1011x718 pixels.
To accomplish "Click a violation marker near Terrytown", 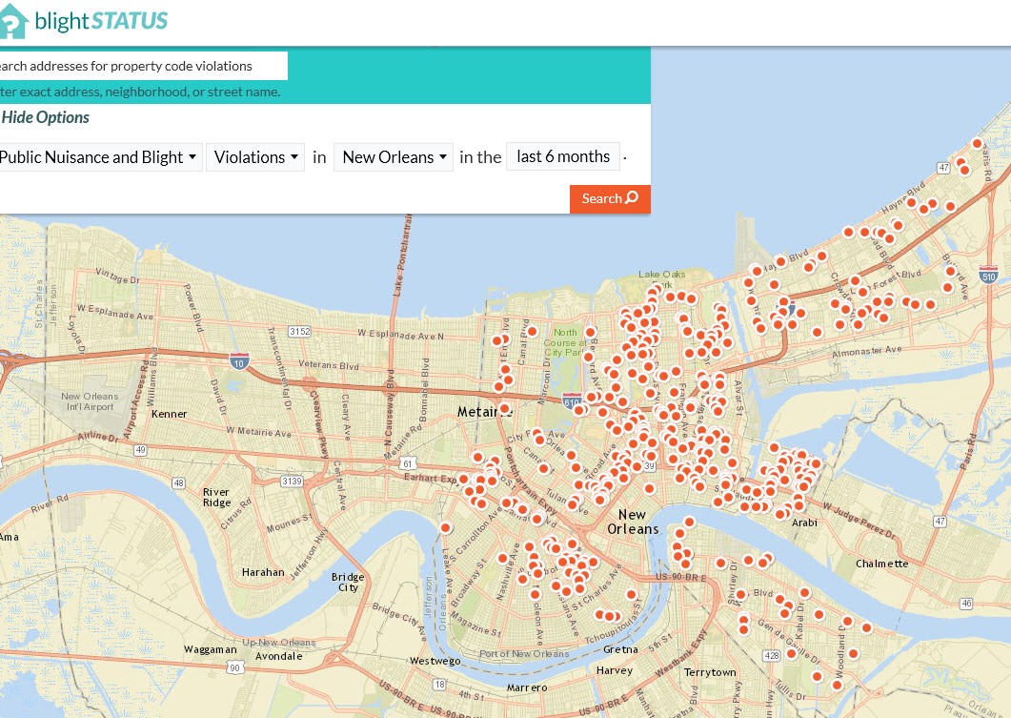I will (x=743, y=630).
